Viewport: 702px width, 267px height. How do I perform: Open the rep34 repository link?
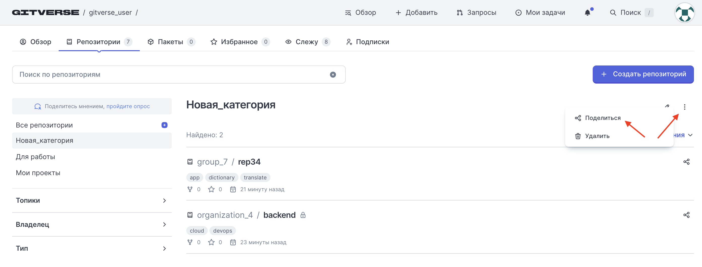[x=249, y=162]
